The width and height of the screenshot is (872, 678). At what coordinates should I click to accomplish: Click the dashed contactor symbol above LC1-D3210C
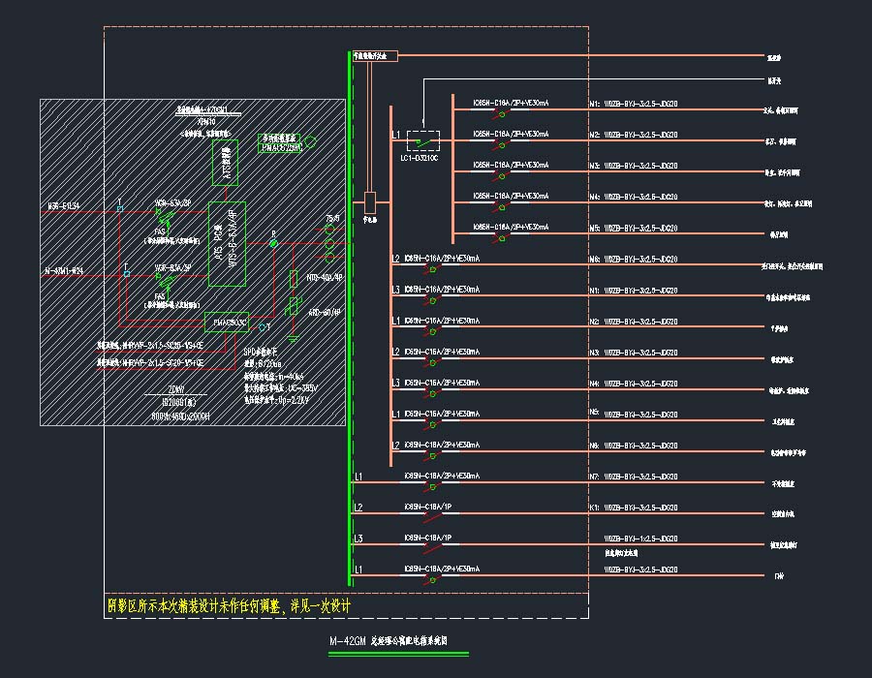423,141
